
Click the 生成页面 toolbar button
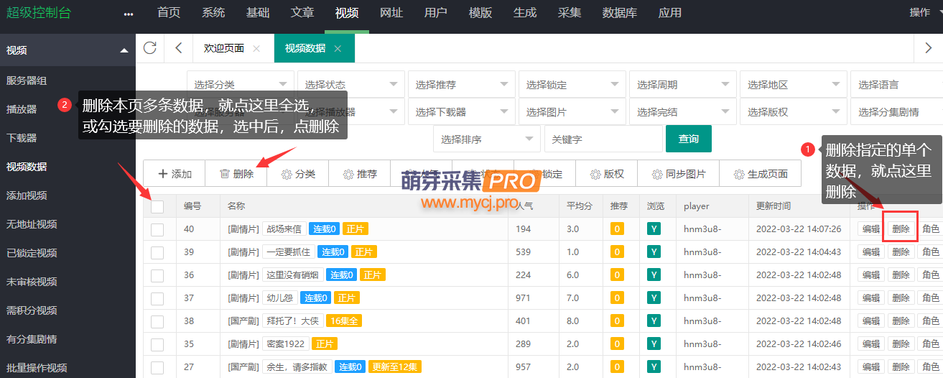point(761,174)
